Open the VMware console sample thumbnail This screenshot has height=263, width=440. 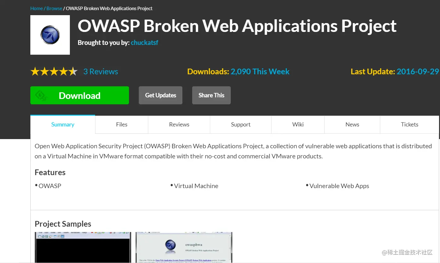pos(83,247)
